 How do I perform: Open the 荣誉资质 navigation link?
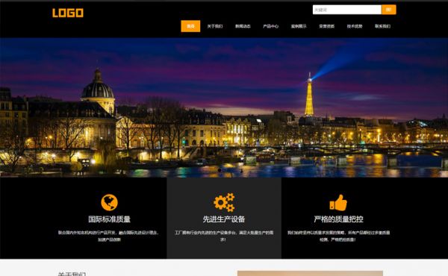pyautogui.click(x=326, y=26)
